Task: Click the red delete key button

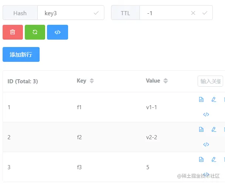Action: [13, 32]
